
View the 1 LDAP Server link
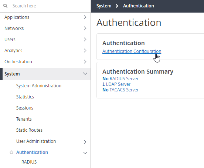(x=116, y=84)
